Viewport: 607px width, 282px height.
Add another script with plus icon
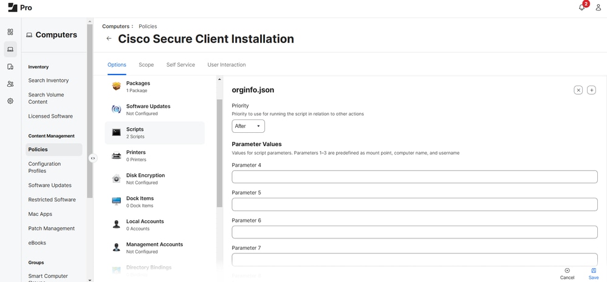[x=591, y=90]
